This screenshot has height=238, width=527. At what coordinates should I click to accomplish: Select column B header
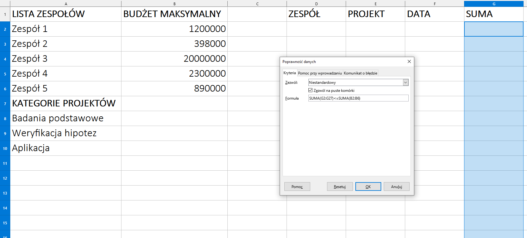pos(174,4)
